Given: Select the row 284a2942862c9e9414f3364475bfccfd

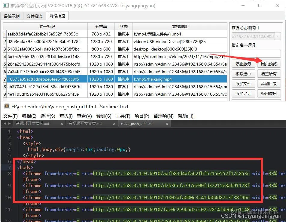Looking at the screenshot, I should click(117, 64).
